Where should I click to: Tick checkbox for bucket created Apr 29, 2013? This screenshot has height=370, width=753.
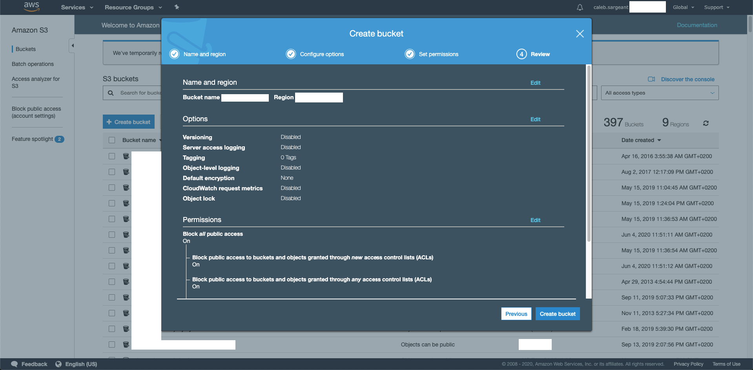point(112,282)
